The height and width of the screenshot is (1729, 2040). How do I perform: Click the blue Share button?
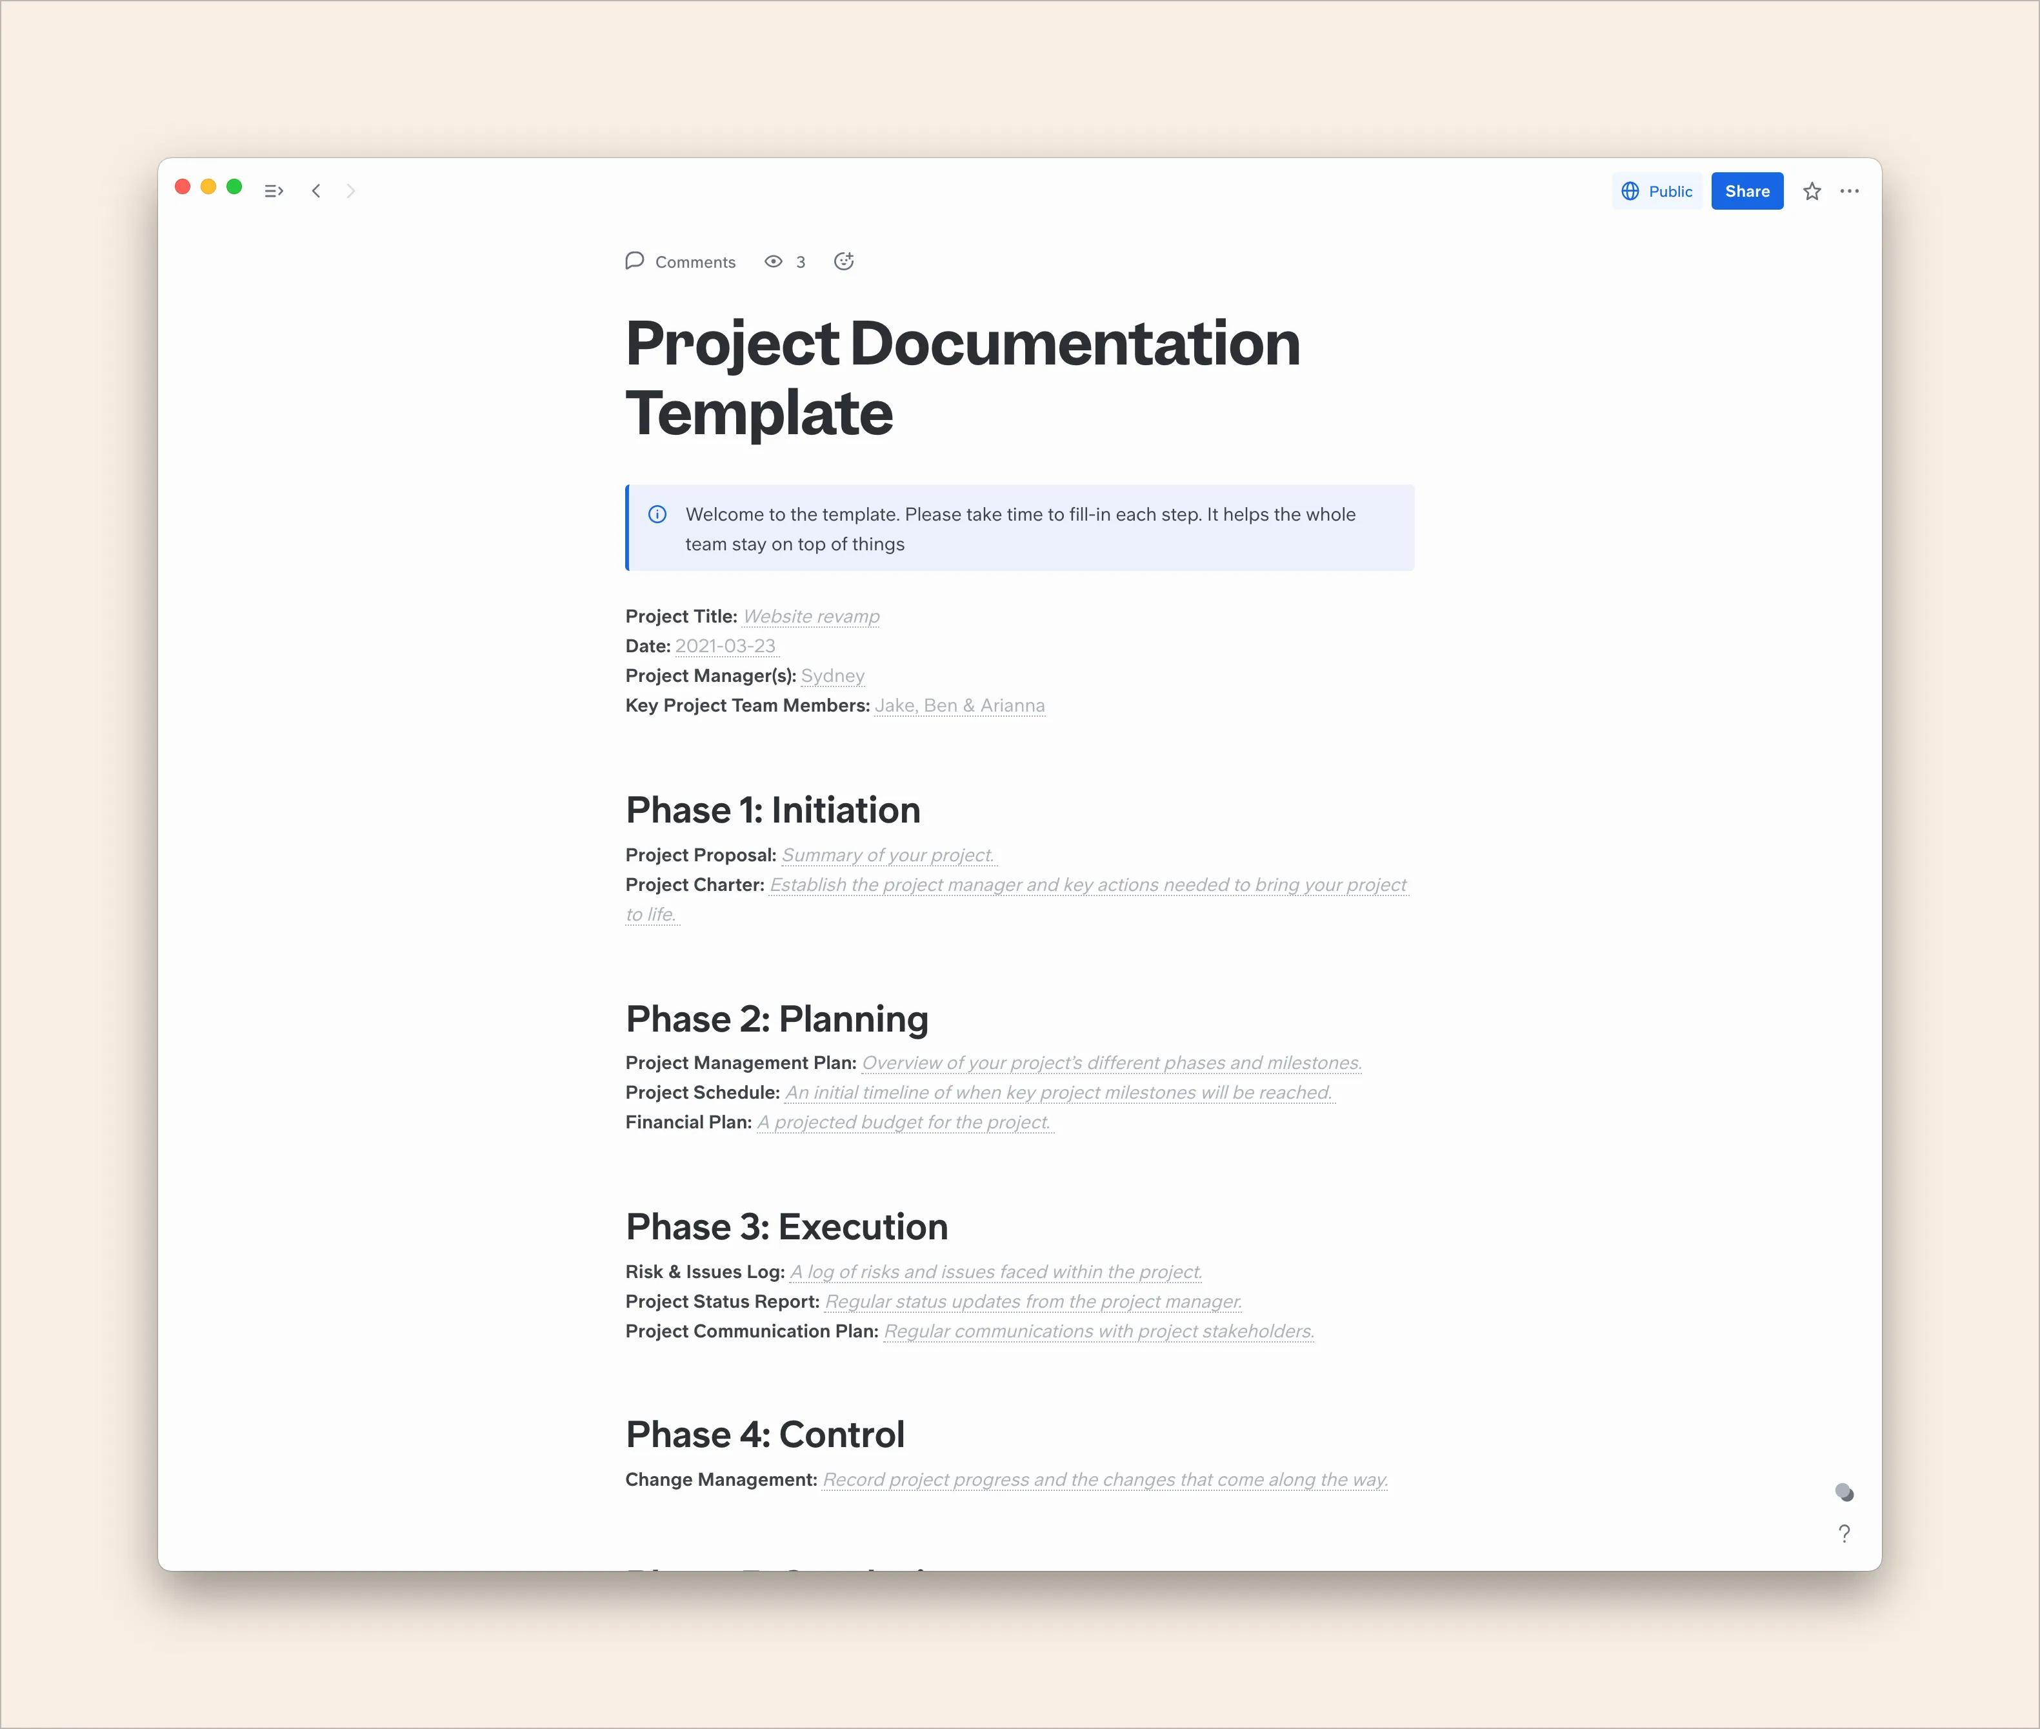pyautogui.click(x=1747, y=191)
